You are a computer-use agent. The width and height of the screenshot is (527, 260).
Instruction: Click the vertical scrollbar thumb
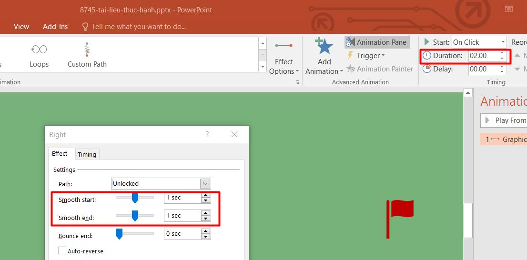(468, 220)
